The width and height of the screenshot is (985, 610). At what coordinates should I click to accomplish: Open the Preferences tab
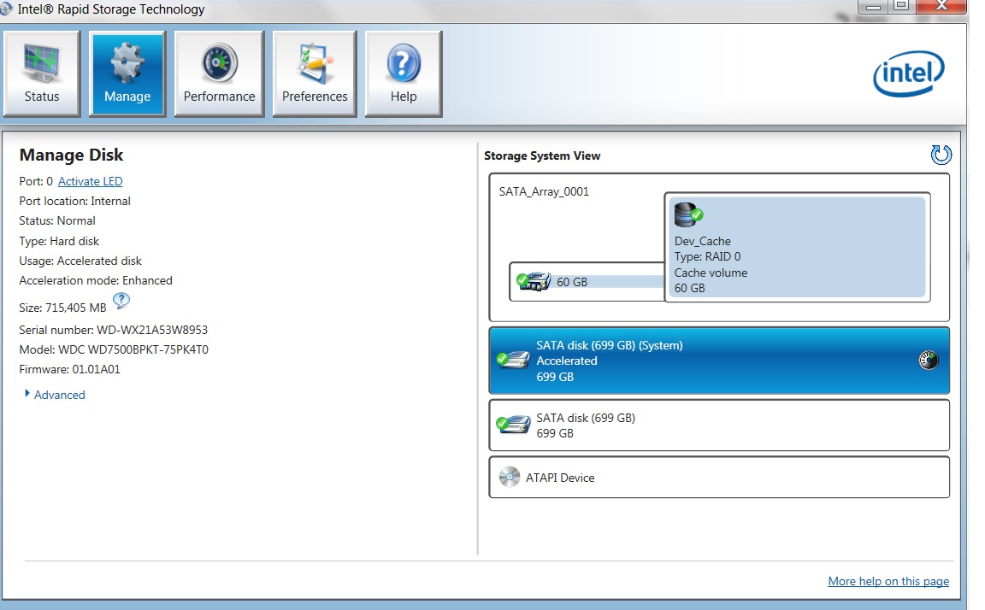point(315,74)
